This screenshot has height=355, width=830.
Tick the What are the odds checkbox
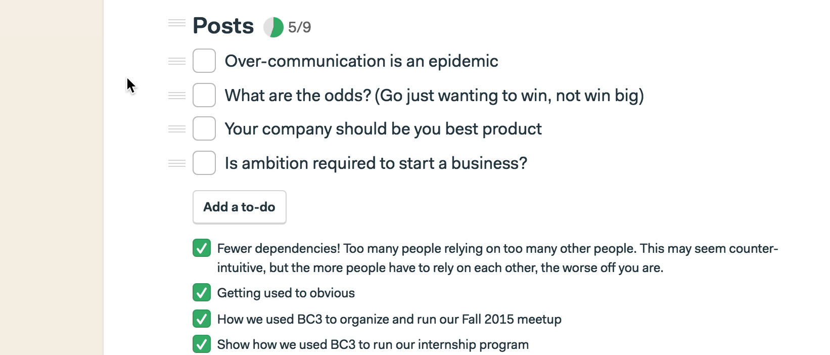[x=204, y=95]
